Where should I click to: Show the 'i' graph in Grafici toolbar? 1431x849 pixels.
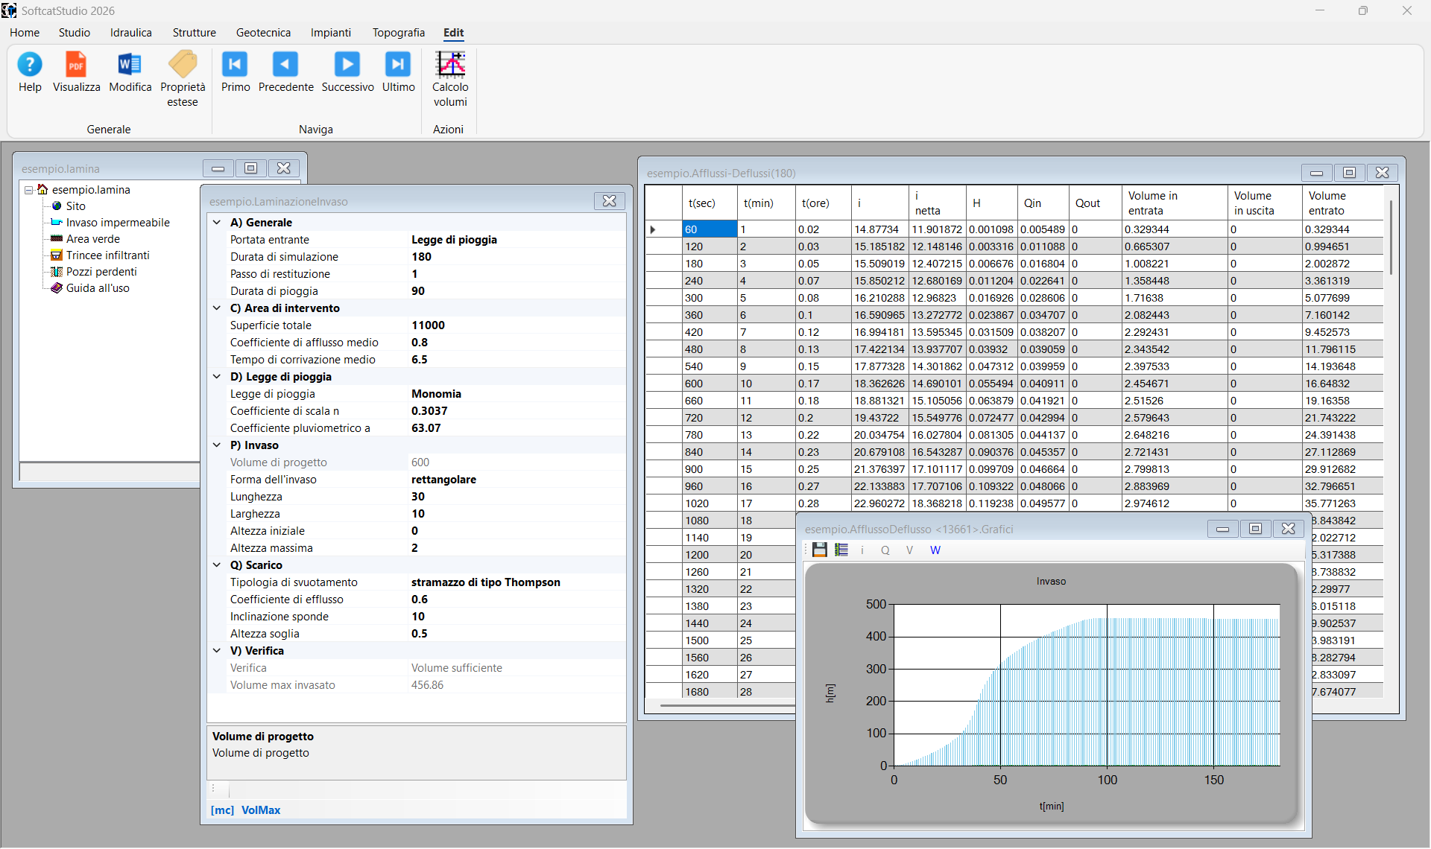(x=862, y=550)
